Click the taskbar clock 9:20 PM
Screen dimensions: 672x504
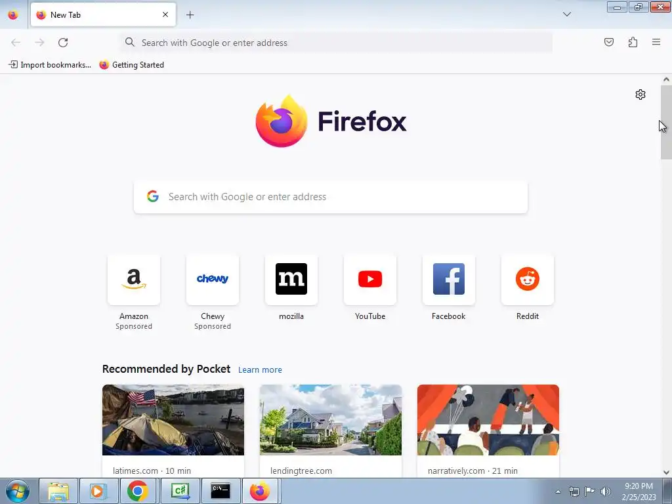(x=639, y=486)
